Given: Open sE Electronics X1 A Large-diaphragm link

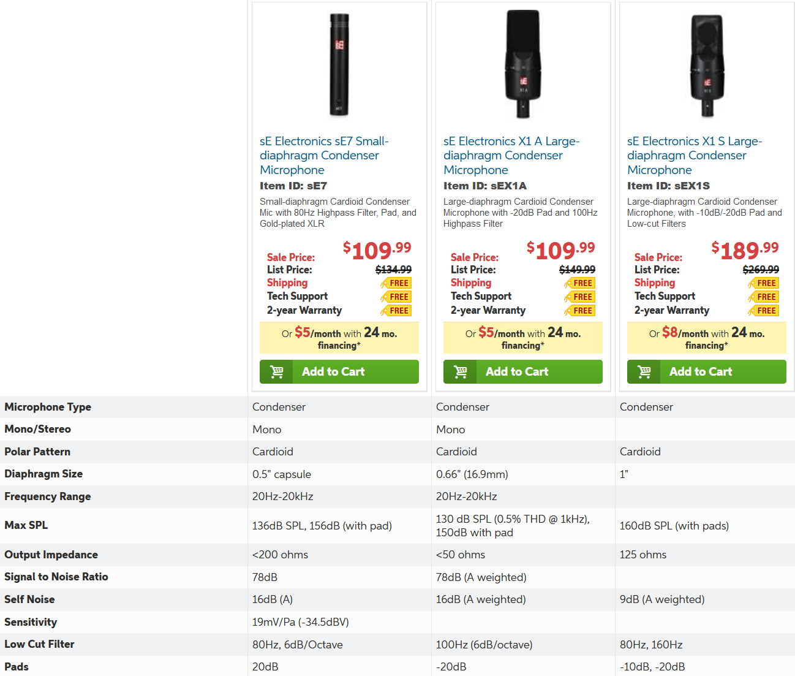Looking at the screenshot, I should [x=511, y=156].
